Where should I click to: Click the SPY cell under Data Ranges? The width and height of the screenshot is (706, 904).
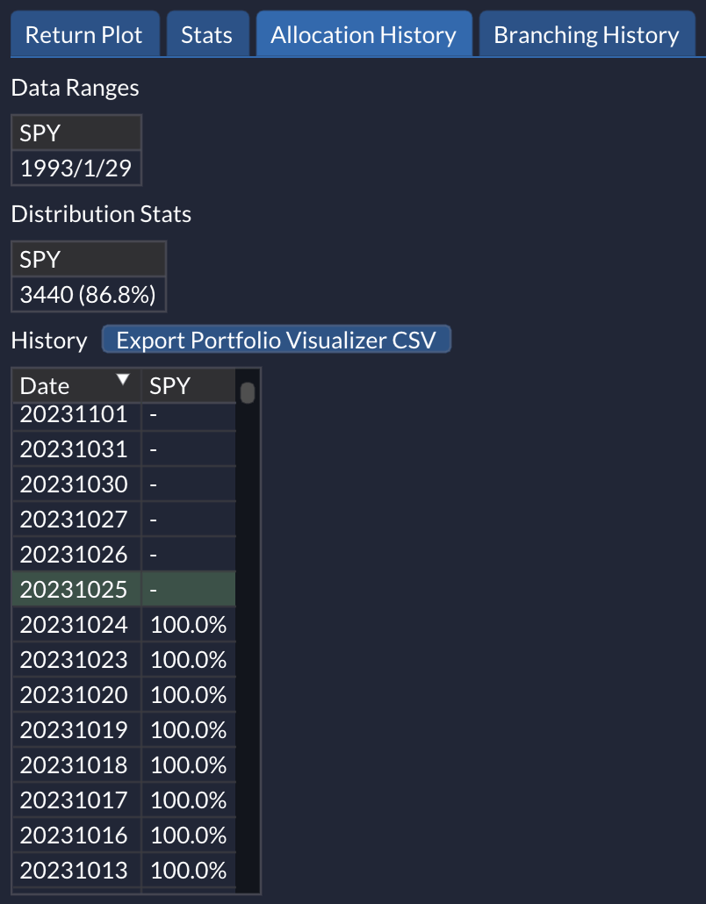[76, 133]
